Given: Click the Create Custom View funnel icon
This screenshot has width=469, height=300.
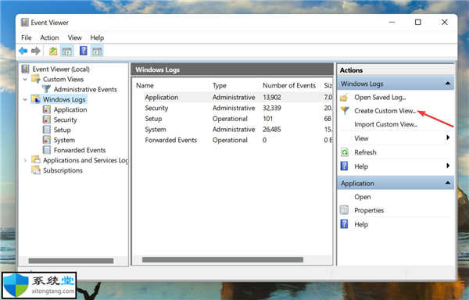Looking at the screenshot, I should point(345,111).
